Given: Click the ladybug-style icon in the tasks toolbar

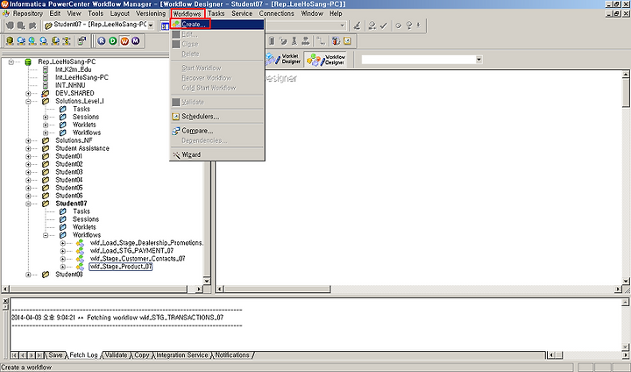Looking at the screenshot, I should [x=336, y=40].
